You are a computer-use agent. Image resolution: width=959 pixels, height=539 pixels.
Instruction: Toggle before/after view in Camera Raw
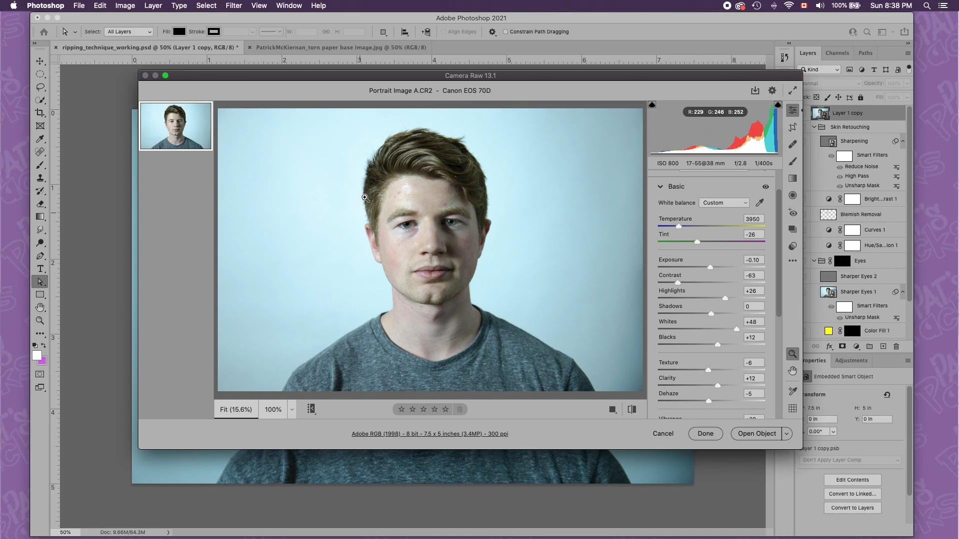click(x=632, y=409)
